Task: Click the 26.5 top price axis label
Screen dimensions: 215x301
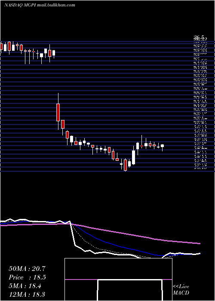Action: pos(198,38)
